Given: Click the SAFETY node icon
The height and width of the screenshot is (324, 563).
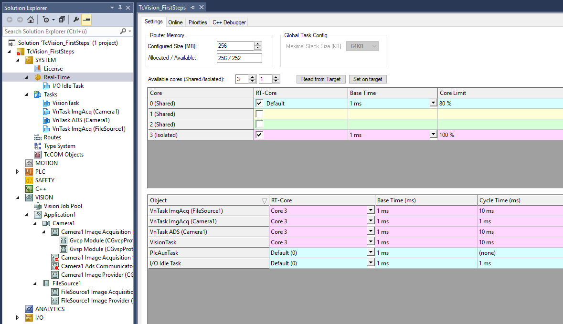Looking at the screenshot, I should click(29, 180).
